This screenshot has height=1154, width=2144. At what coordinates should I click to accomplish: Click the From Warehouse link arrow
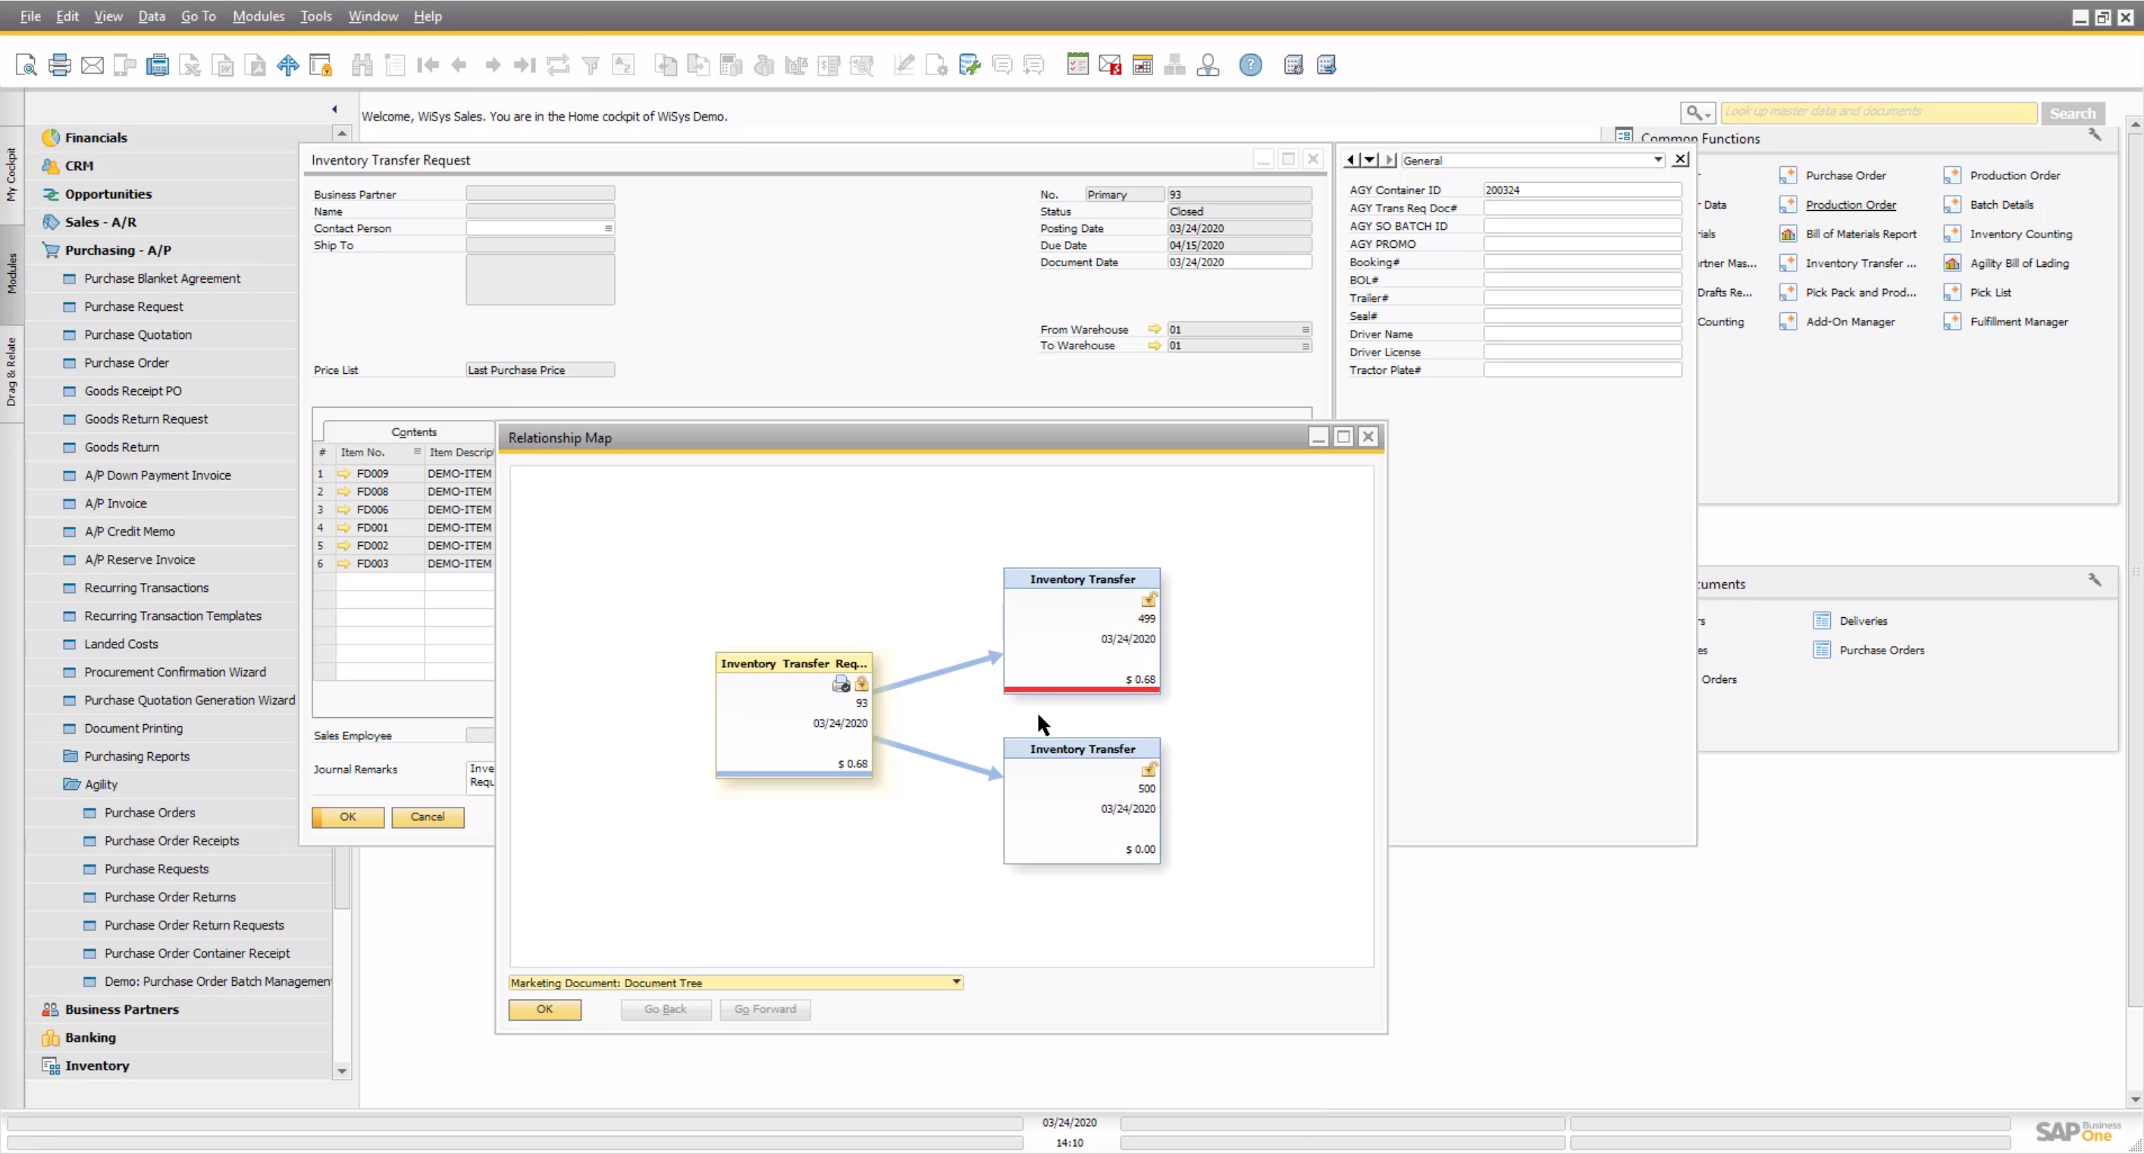pos(1155,329)
